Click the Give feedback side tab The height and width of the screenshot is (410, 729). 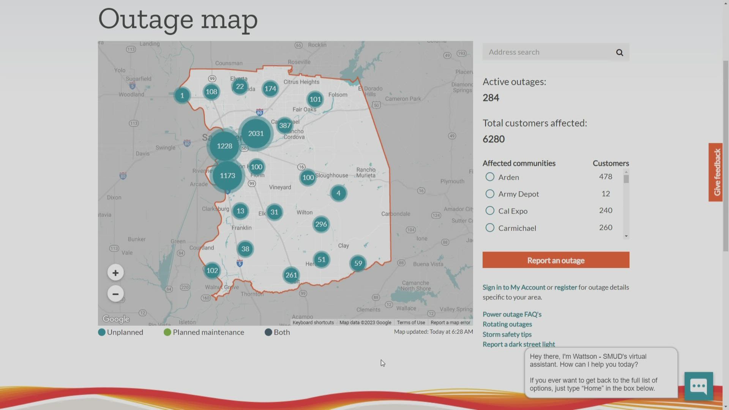716,172
